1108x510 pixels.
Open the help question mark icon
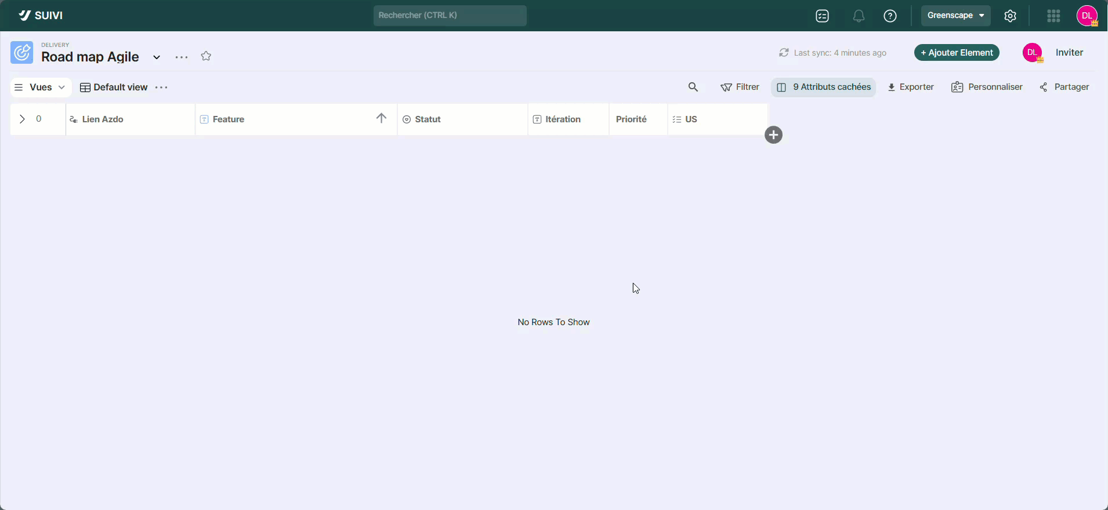click(890, 16)
